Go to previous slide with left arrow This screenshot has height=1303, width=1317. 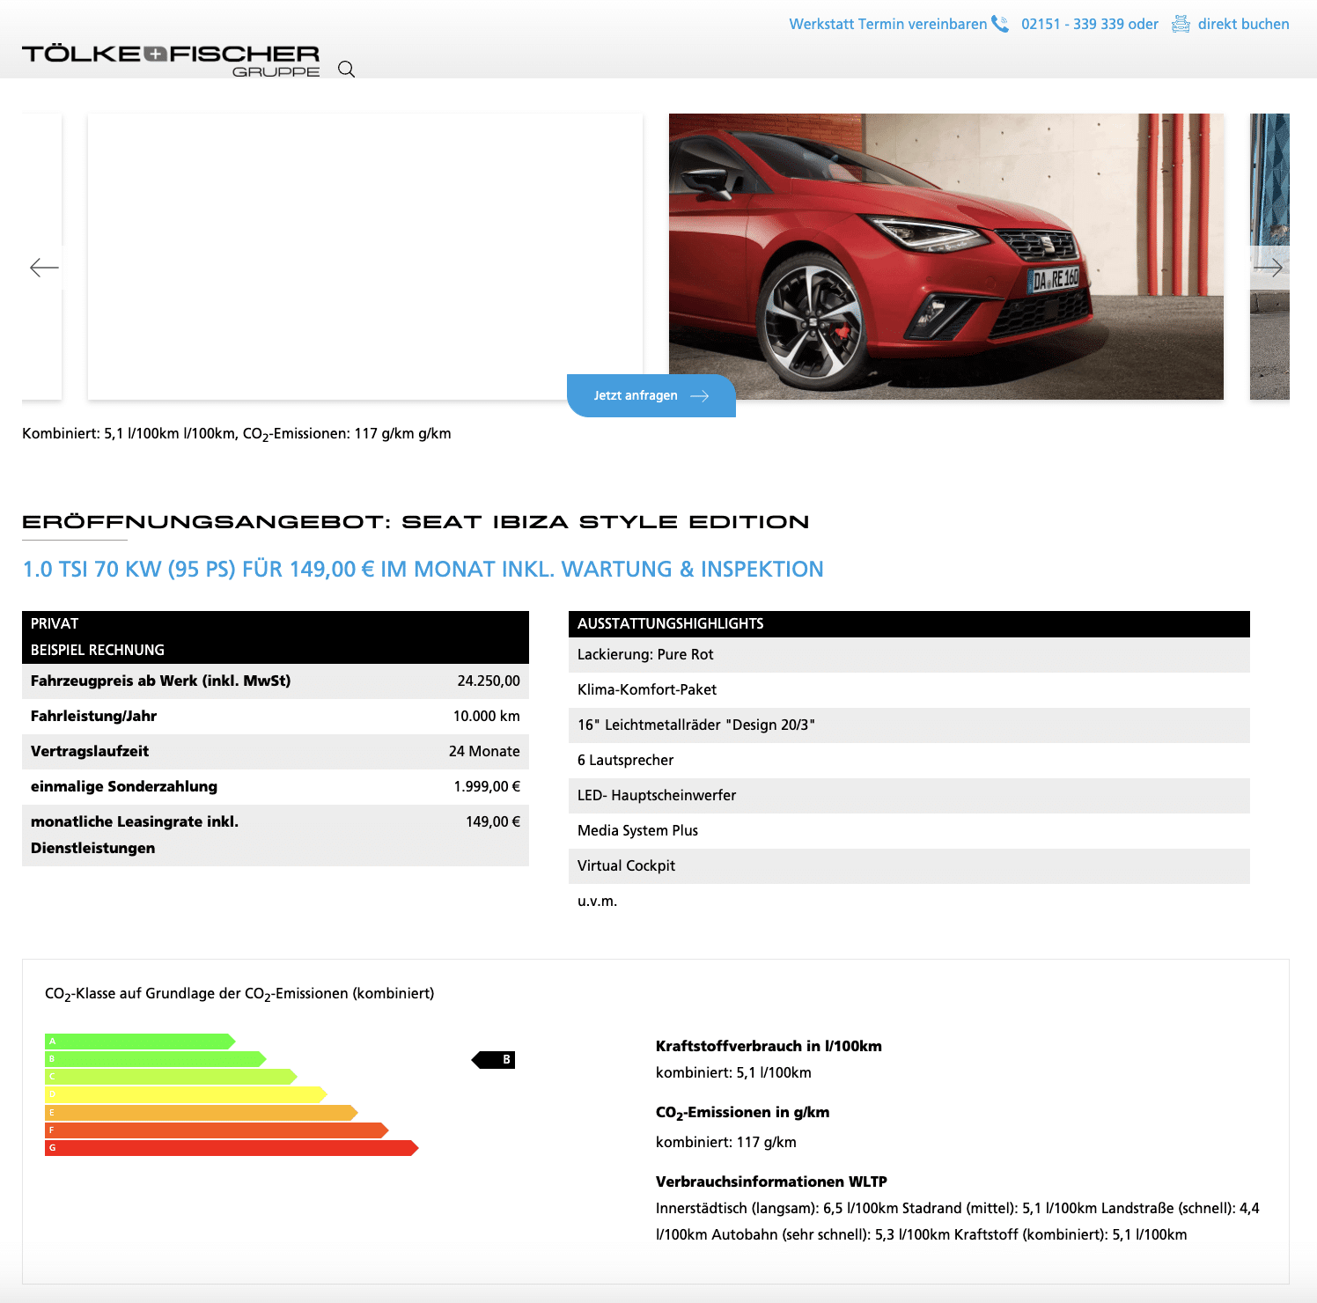click(44, 268)
